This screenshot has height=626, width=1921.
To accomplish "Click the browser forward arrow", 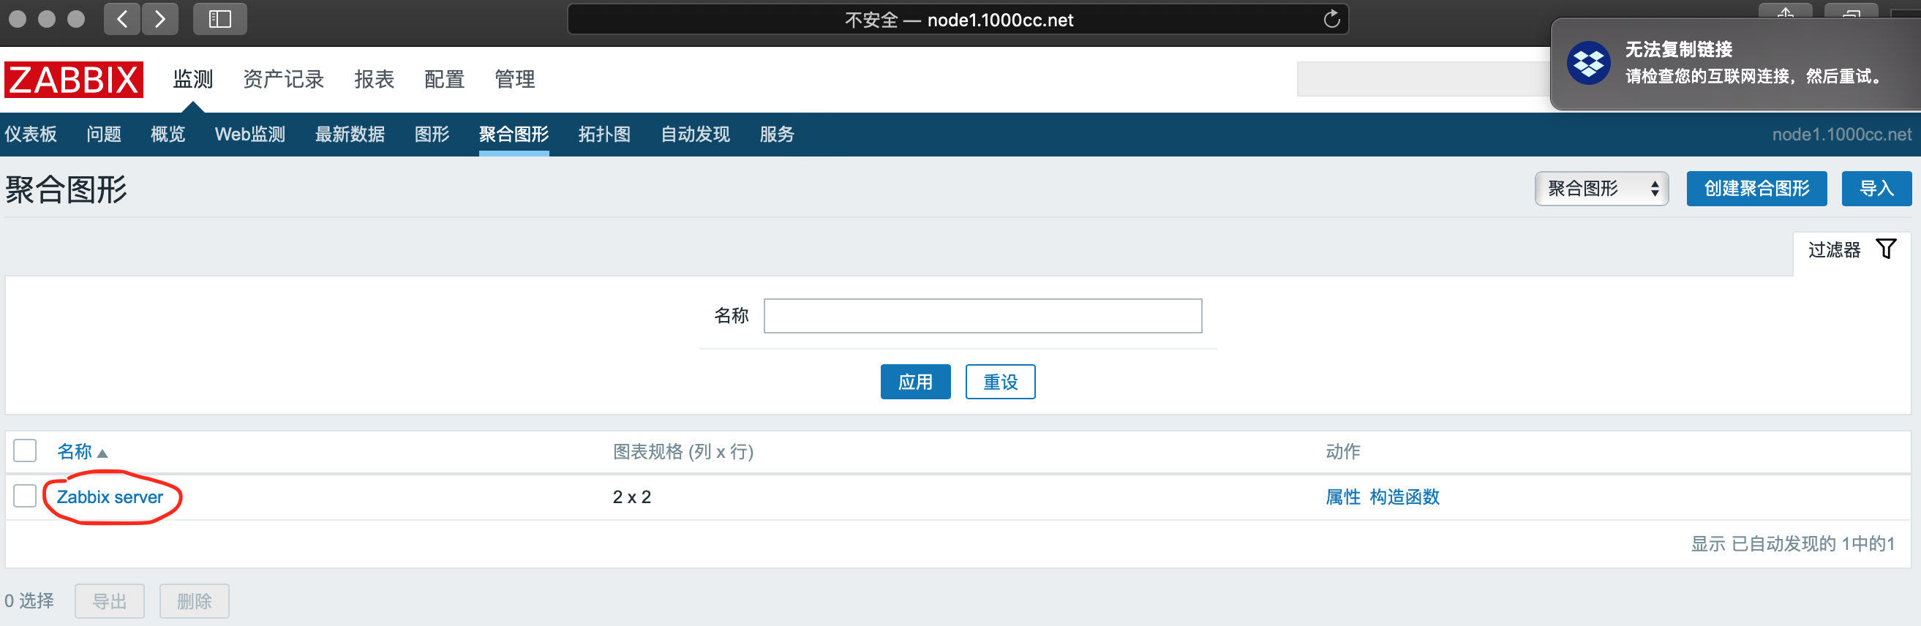I will [159, 18].
